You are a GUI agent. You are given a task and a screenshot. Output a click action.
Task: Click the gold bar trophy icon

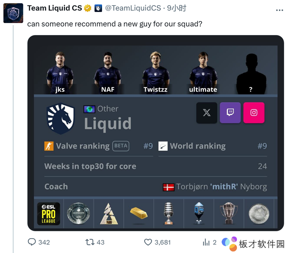tap(139, 213)
